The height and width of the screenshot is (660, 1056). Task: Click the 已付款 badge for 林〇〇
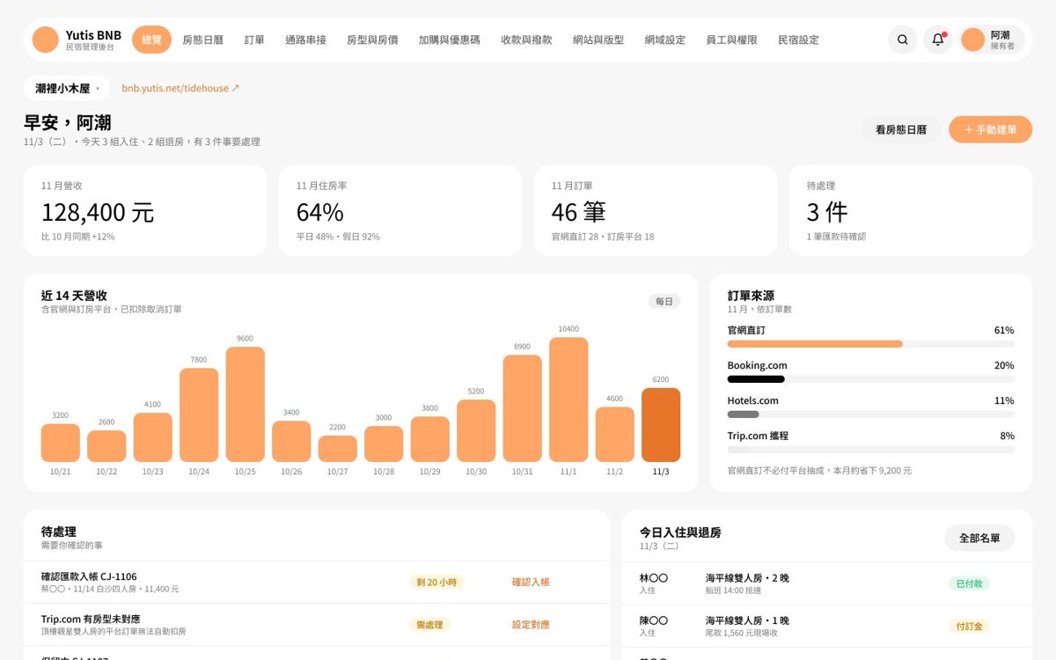coord(969,583)
